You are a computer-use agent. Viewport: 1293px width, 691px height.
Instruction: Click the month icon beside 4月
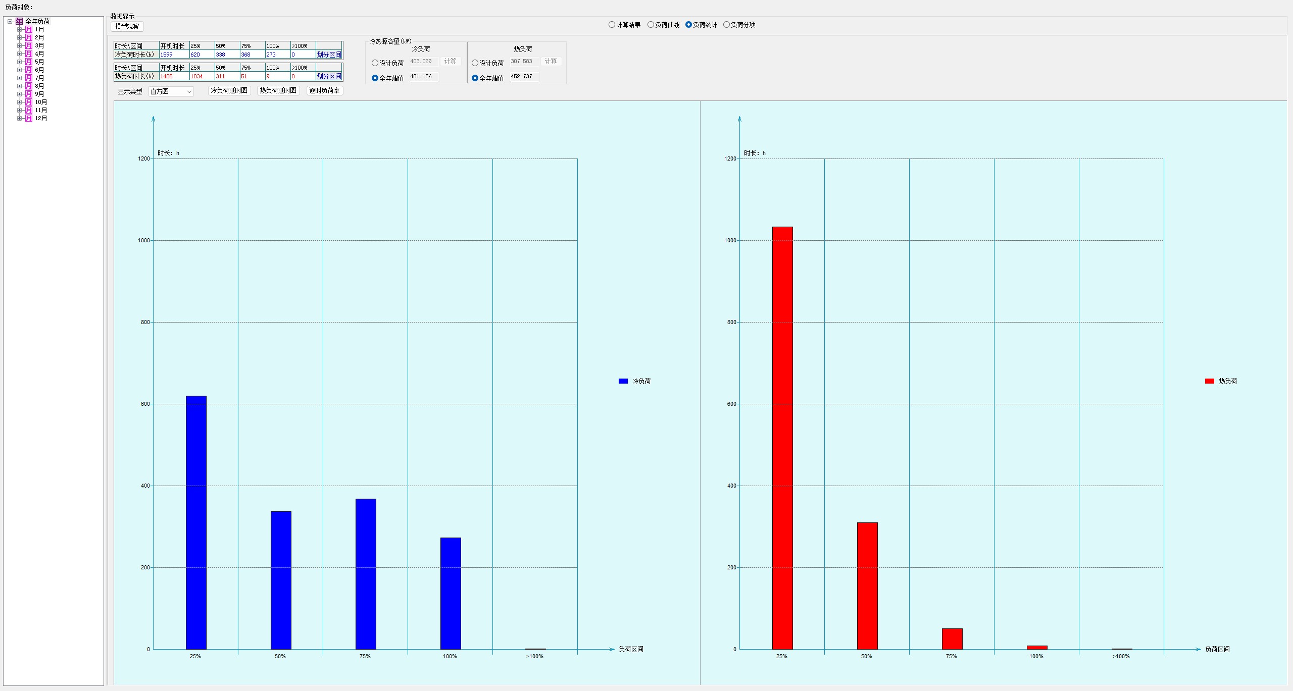pos(29,54)
